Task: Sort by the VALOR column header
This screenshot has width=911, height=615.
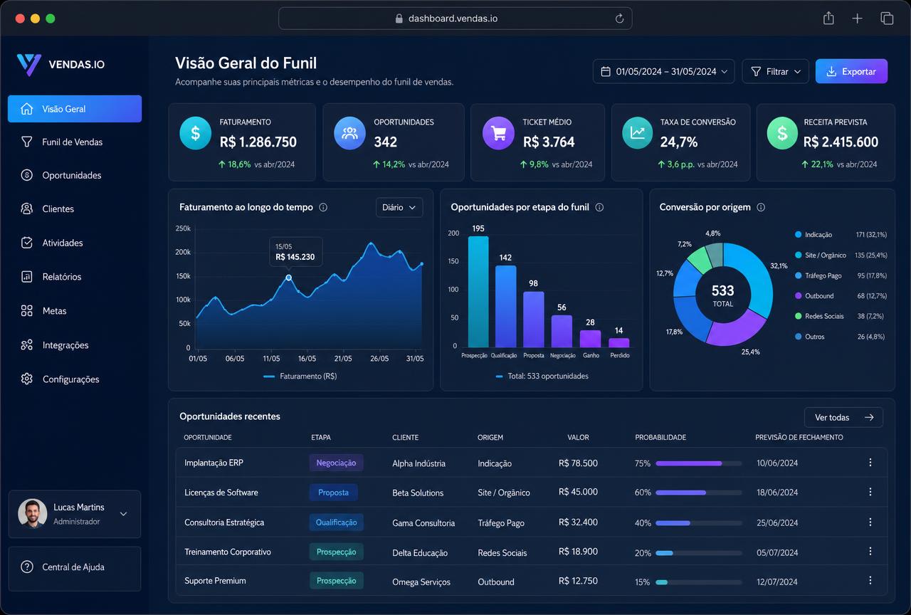Action: pyautogui.click(x=578, y=437)
